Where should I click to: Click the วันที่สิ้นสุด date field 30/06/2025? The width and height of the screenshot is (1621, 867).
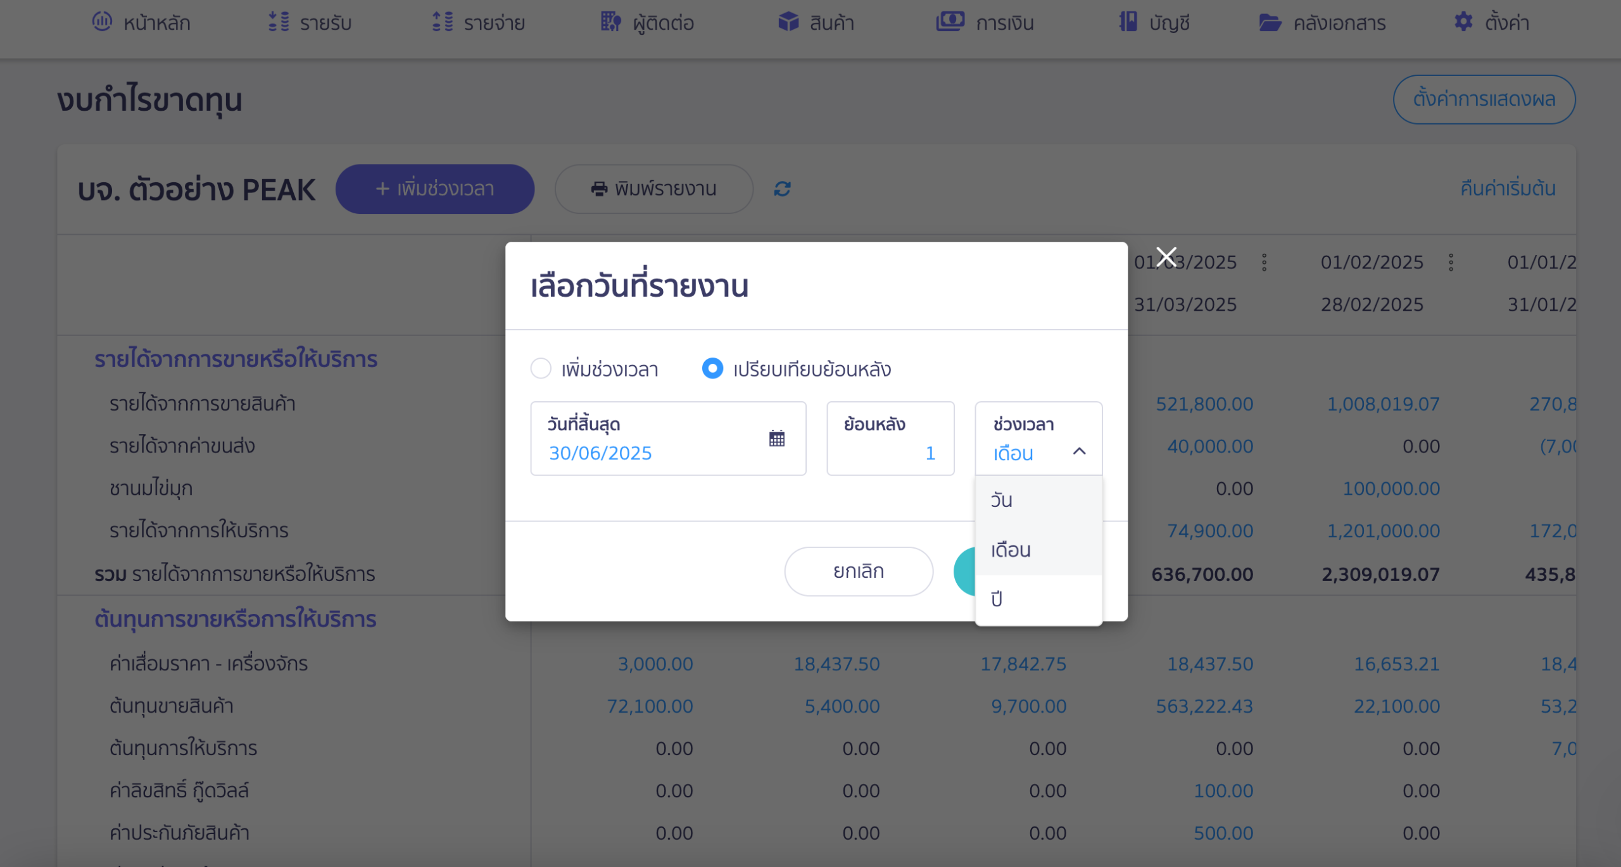coord(668,438)
